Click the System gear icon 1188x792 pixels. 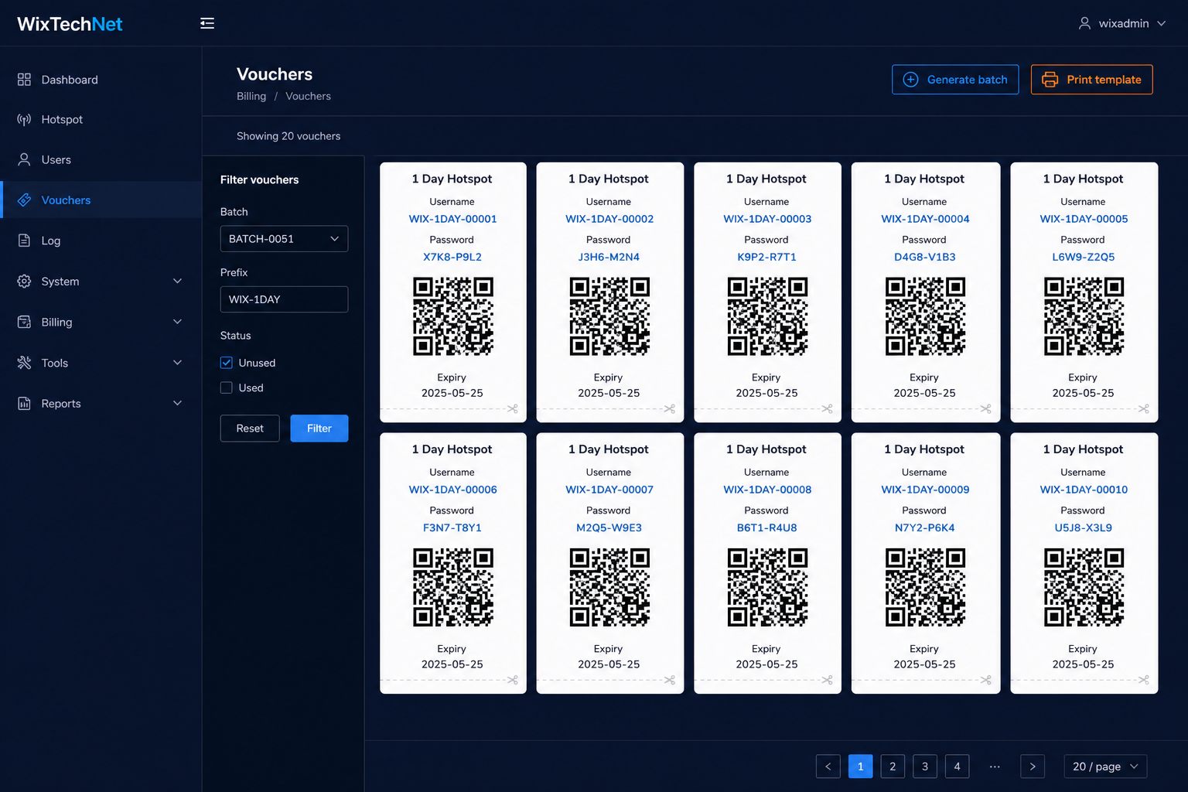point(24,282)
